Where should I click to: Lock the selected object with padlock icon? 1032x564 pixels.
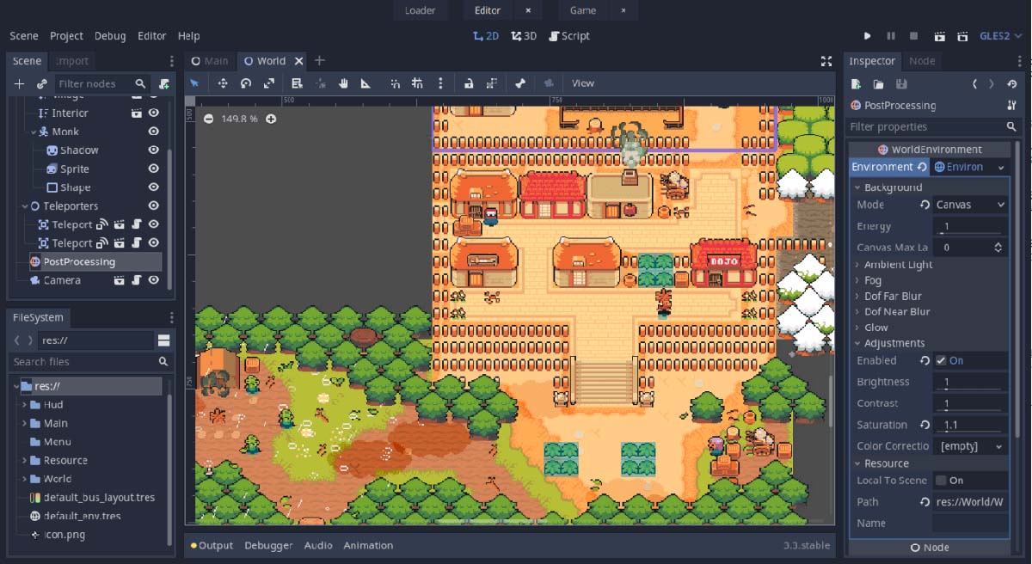(469, 83)
